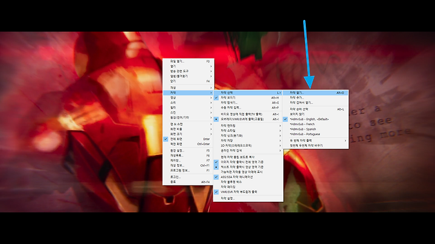Enable '자막 불투명 박스' option
This screenshot has height=244, width=435.
click(248, 182)
